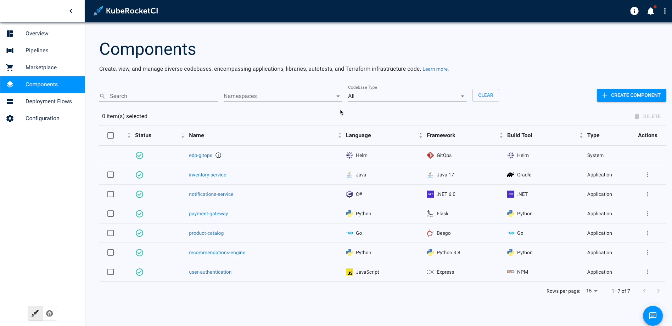Open the top-right kebab menu
Viewport: 672px width, 326px height.
click(665, 11)
